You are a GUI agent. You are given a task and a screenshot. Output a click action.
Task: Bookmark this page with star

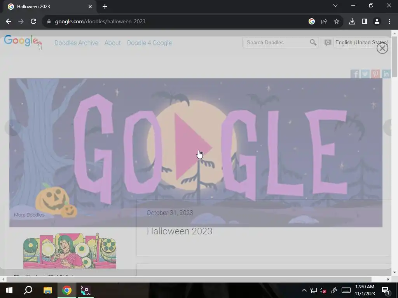[337, 22]
